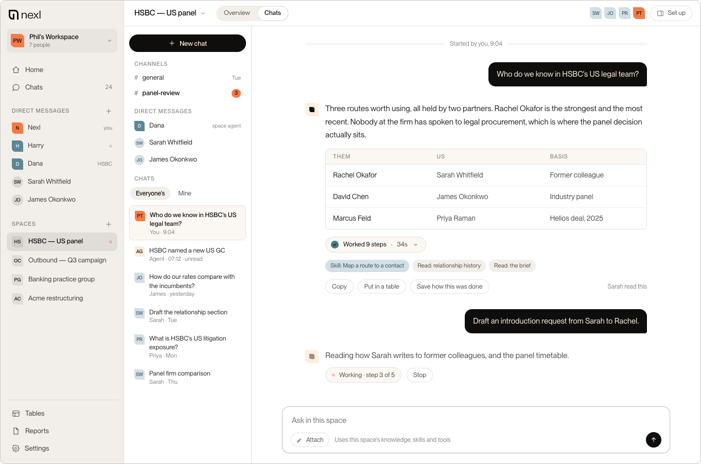The width and height of the screenshot is (701, 464).
Task: Copy the agent's answer
Action: (x=339, y=287)
